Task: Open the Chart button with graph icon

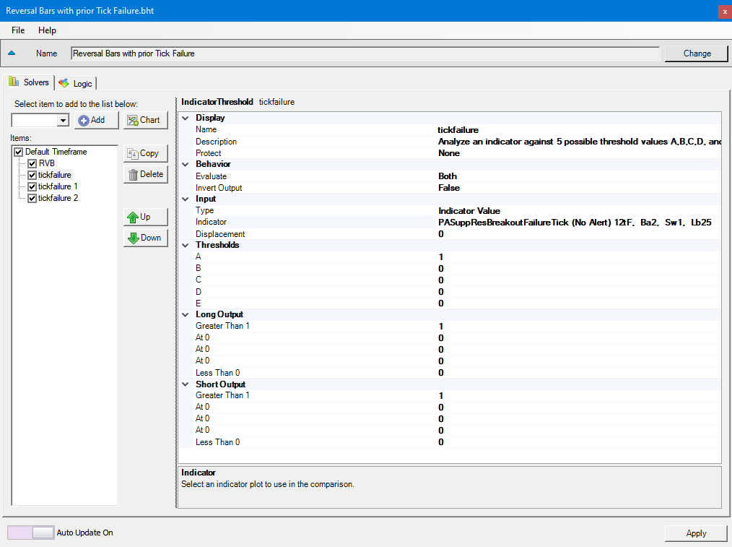Action: tap(146, 120)
